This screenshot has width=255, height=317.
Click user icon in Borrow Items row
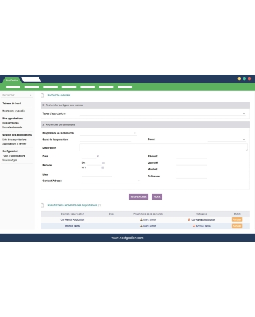(x=141, y=226)
